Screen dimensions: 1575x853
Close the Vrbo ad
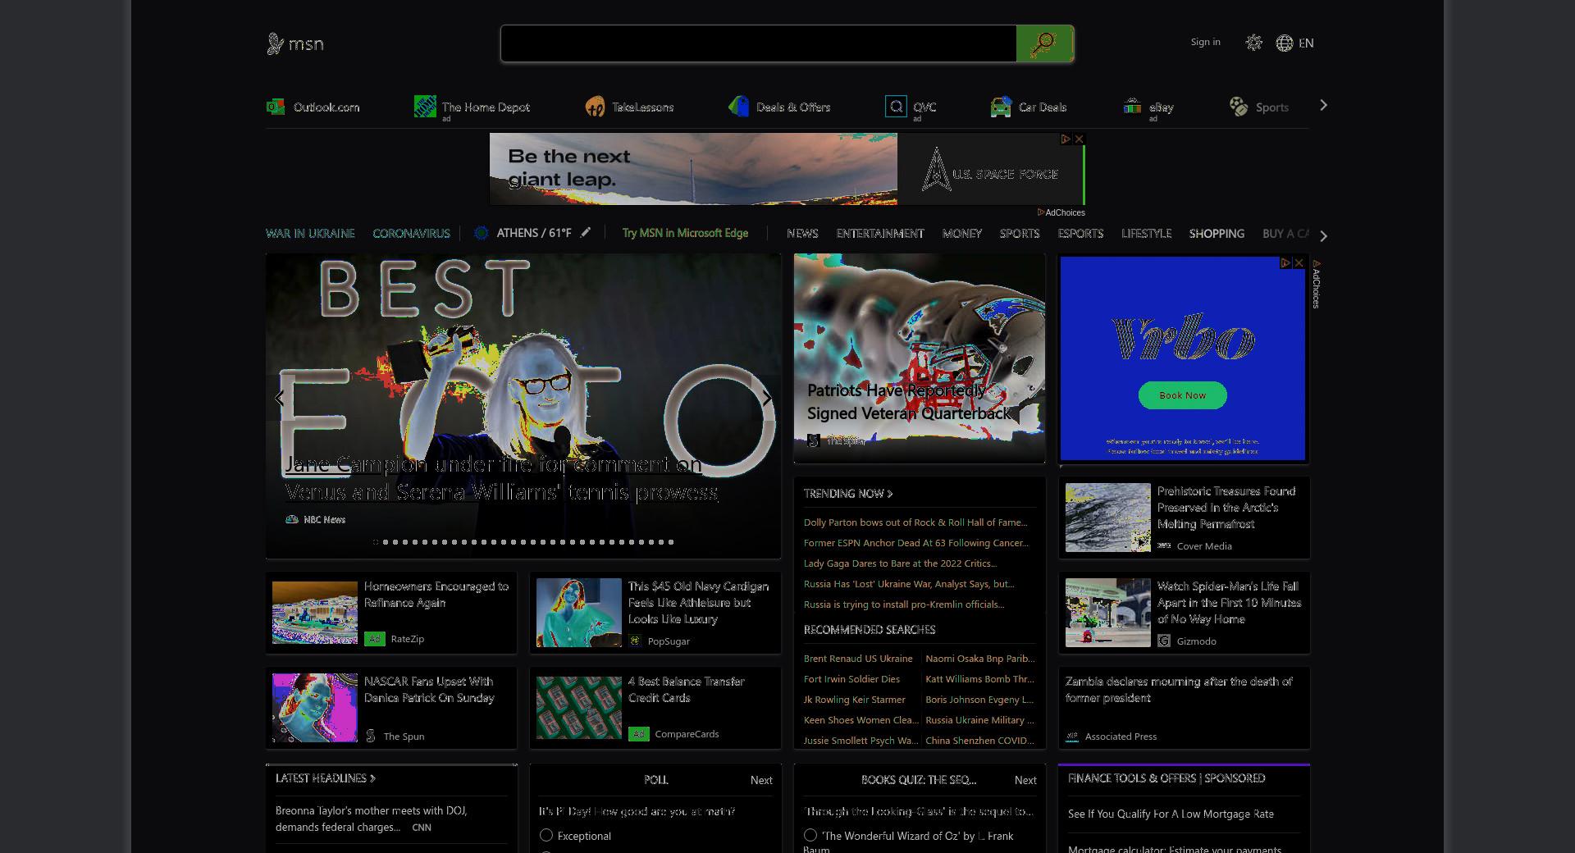tap(1299, 263)
